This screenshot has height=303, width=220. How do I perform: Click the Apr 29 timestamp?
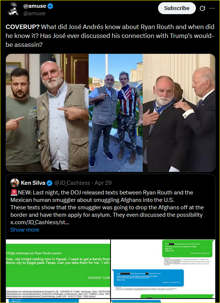tap(103, 183)
